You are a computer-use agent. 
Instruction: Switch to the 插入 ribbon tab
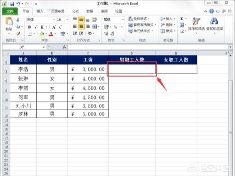click(40, 11)
